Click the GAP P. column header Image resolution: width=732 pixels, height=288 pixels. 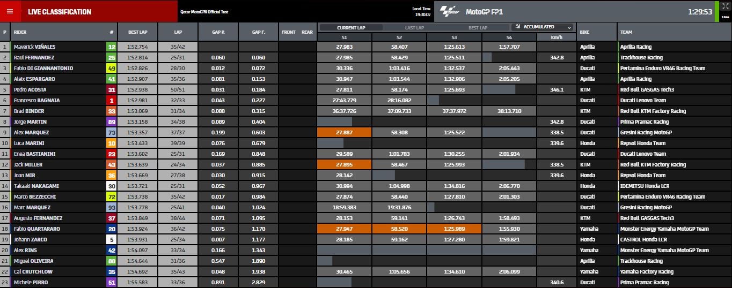(218, 32)
